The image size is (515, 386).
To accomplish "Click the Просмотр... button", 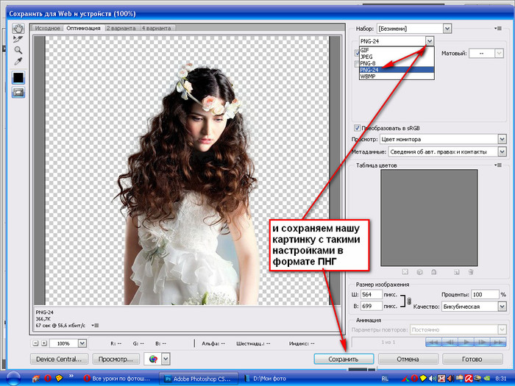I will point(116,359).
